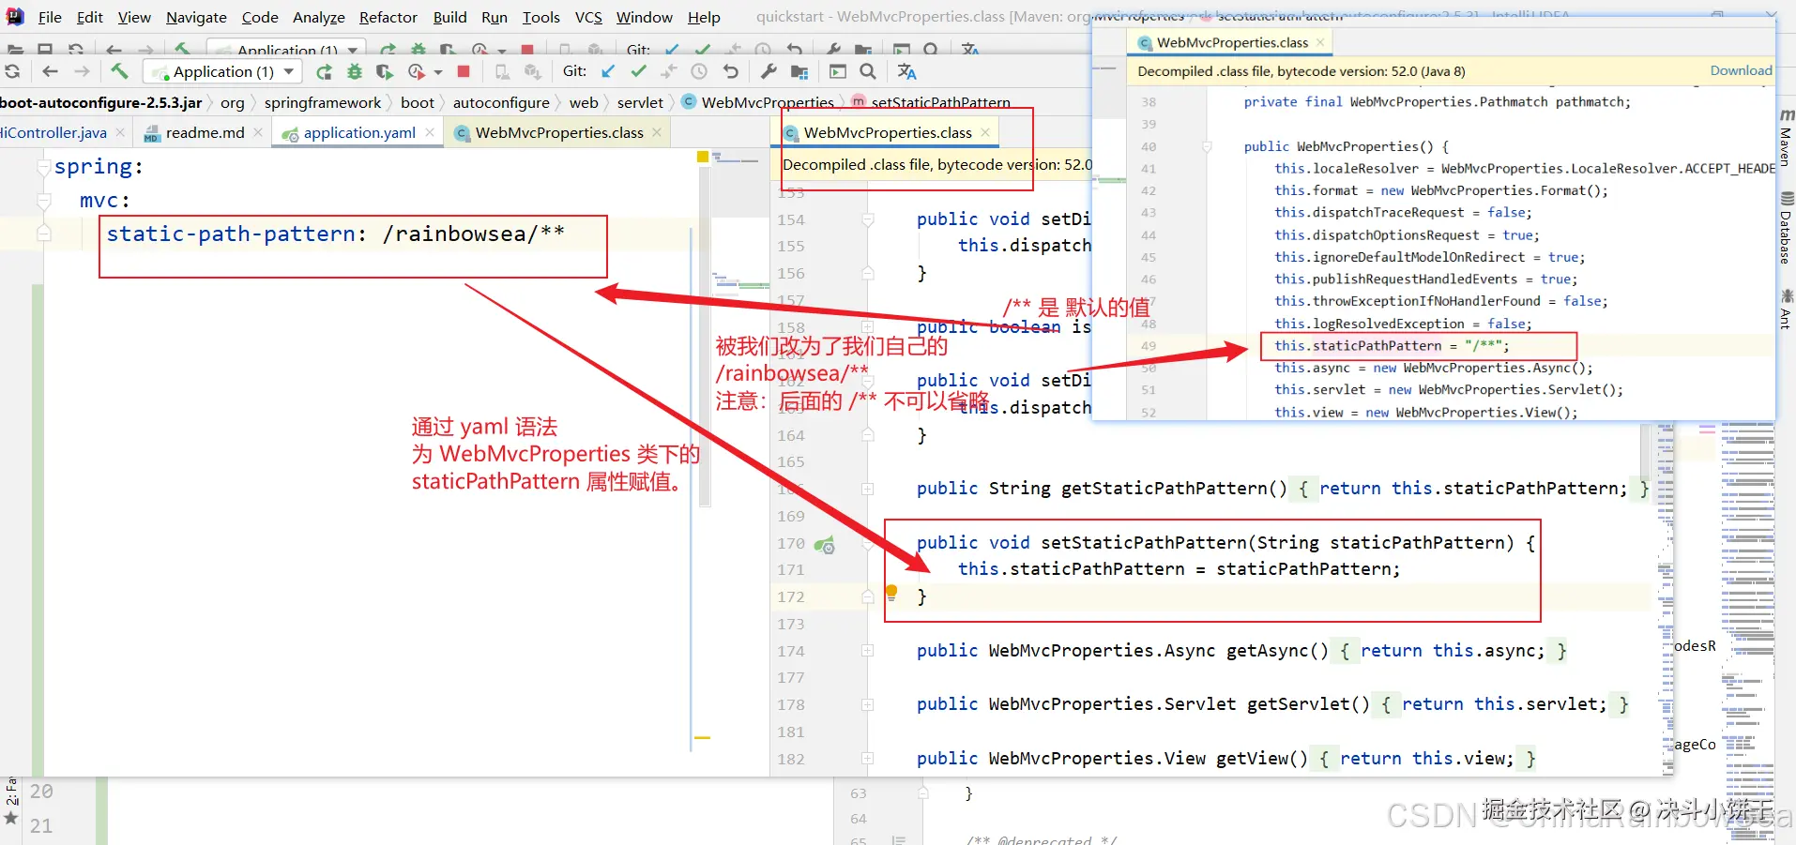Start debugging with the green bug icon
The height and width of the screenshot is (845, 1796).
355,71
